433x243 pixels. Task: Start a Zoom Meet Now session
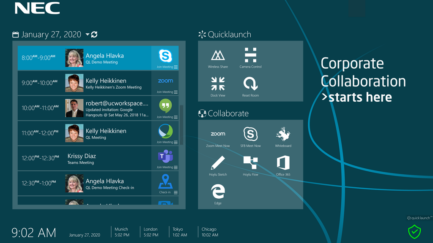coord(218,138)
